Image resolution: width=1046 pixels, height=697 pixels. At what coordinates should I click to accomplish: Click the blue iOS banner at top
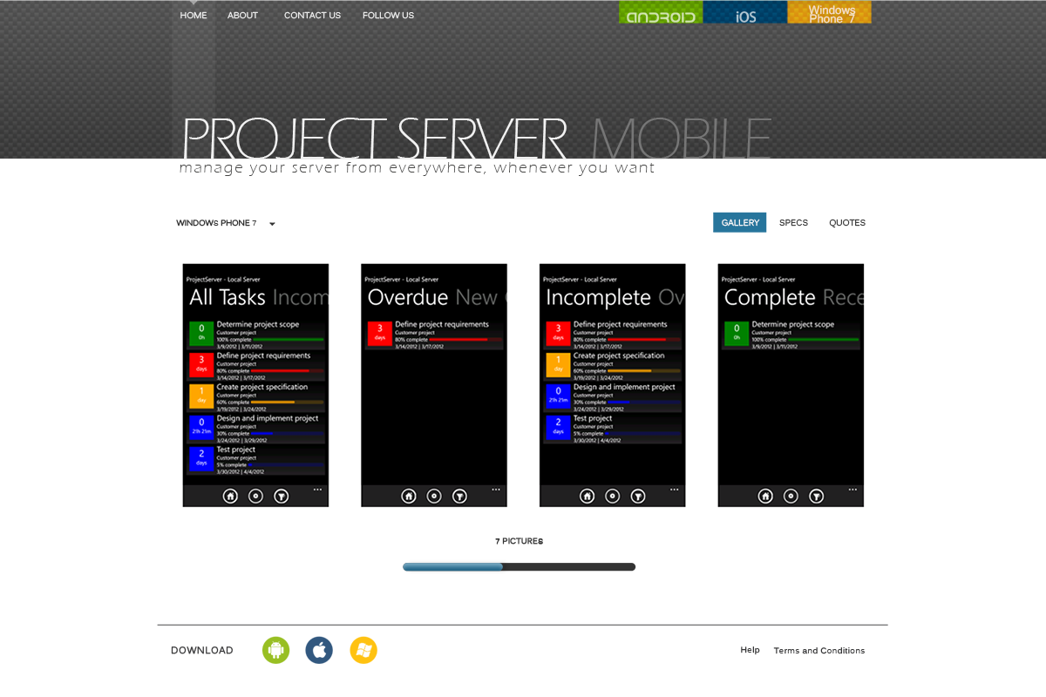[x=745, y=12]
